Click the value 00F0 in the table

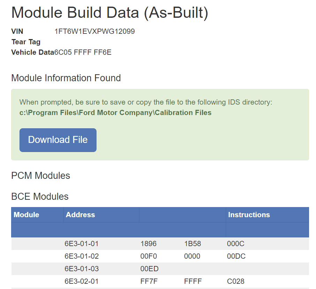[149, 256]
